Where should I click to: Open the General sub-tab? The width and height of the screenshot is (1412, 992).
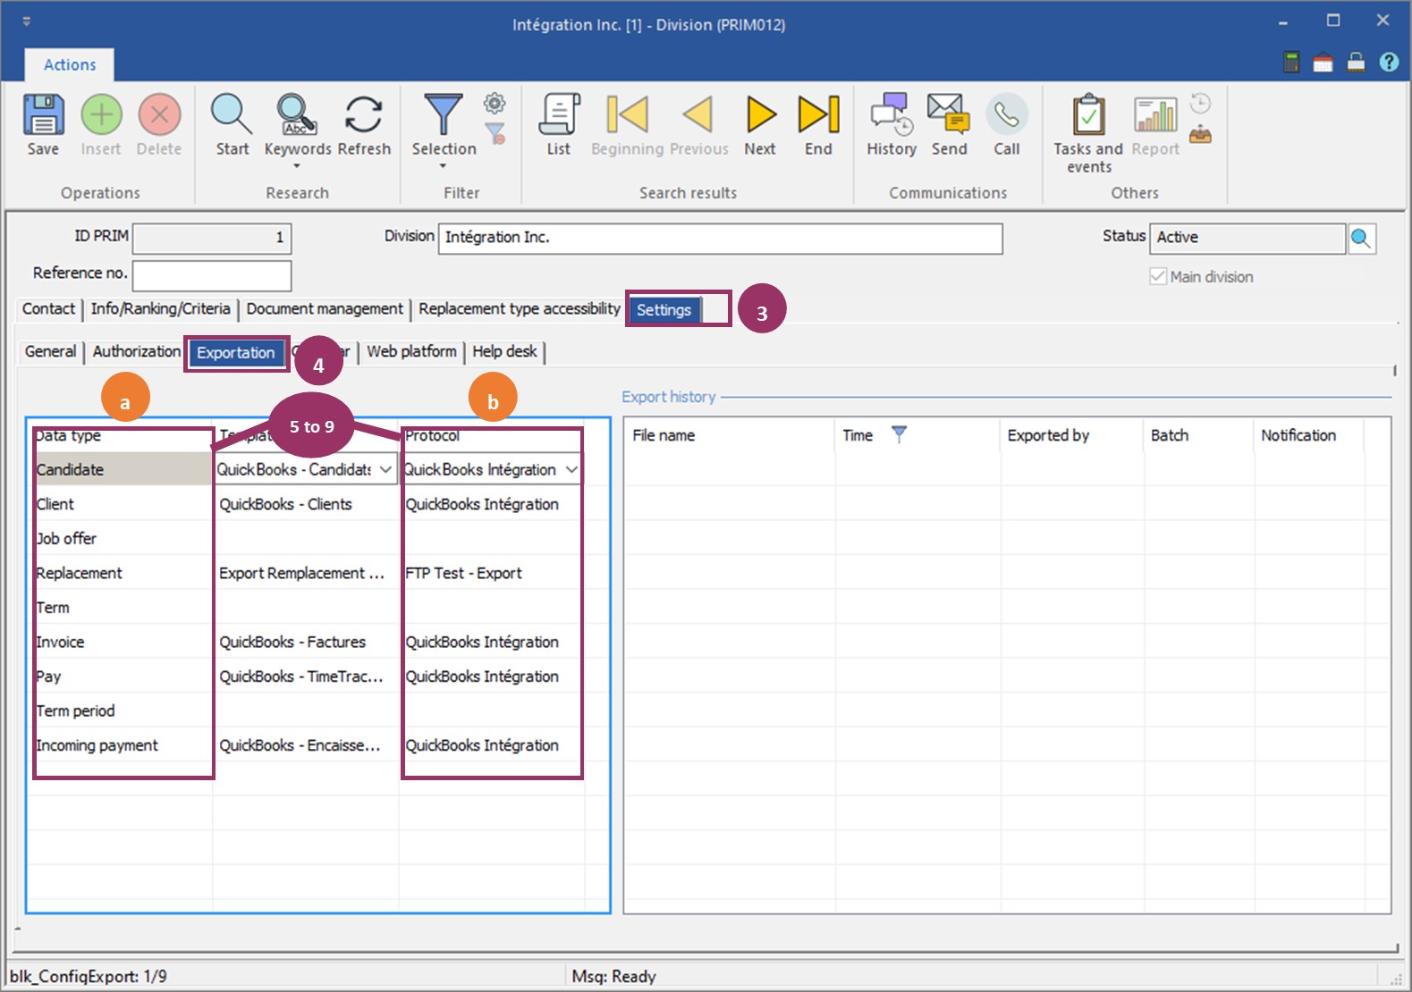click(51, 351)
